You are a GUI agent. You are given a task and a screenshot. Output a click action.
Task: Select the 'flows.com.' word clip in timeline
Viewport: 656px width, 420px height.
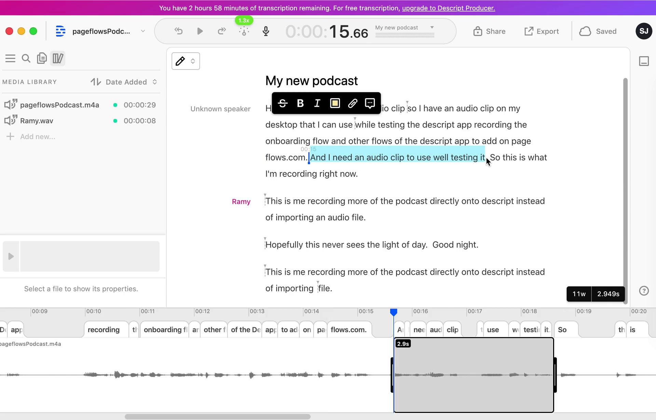(x=349, y=330)
